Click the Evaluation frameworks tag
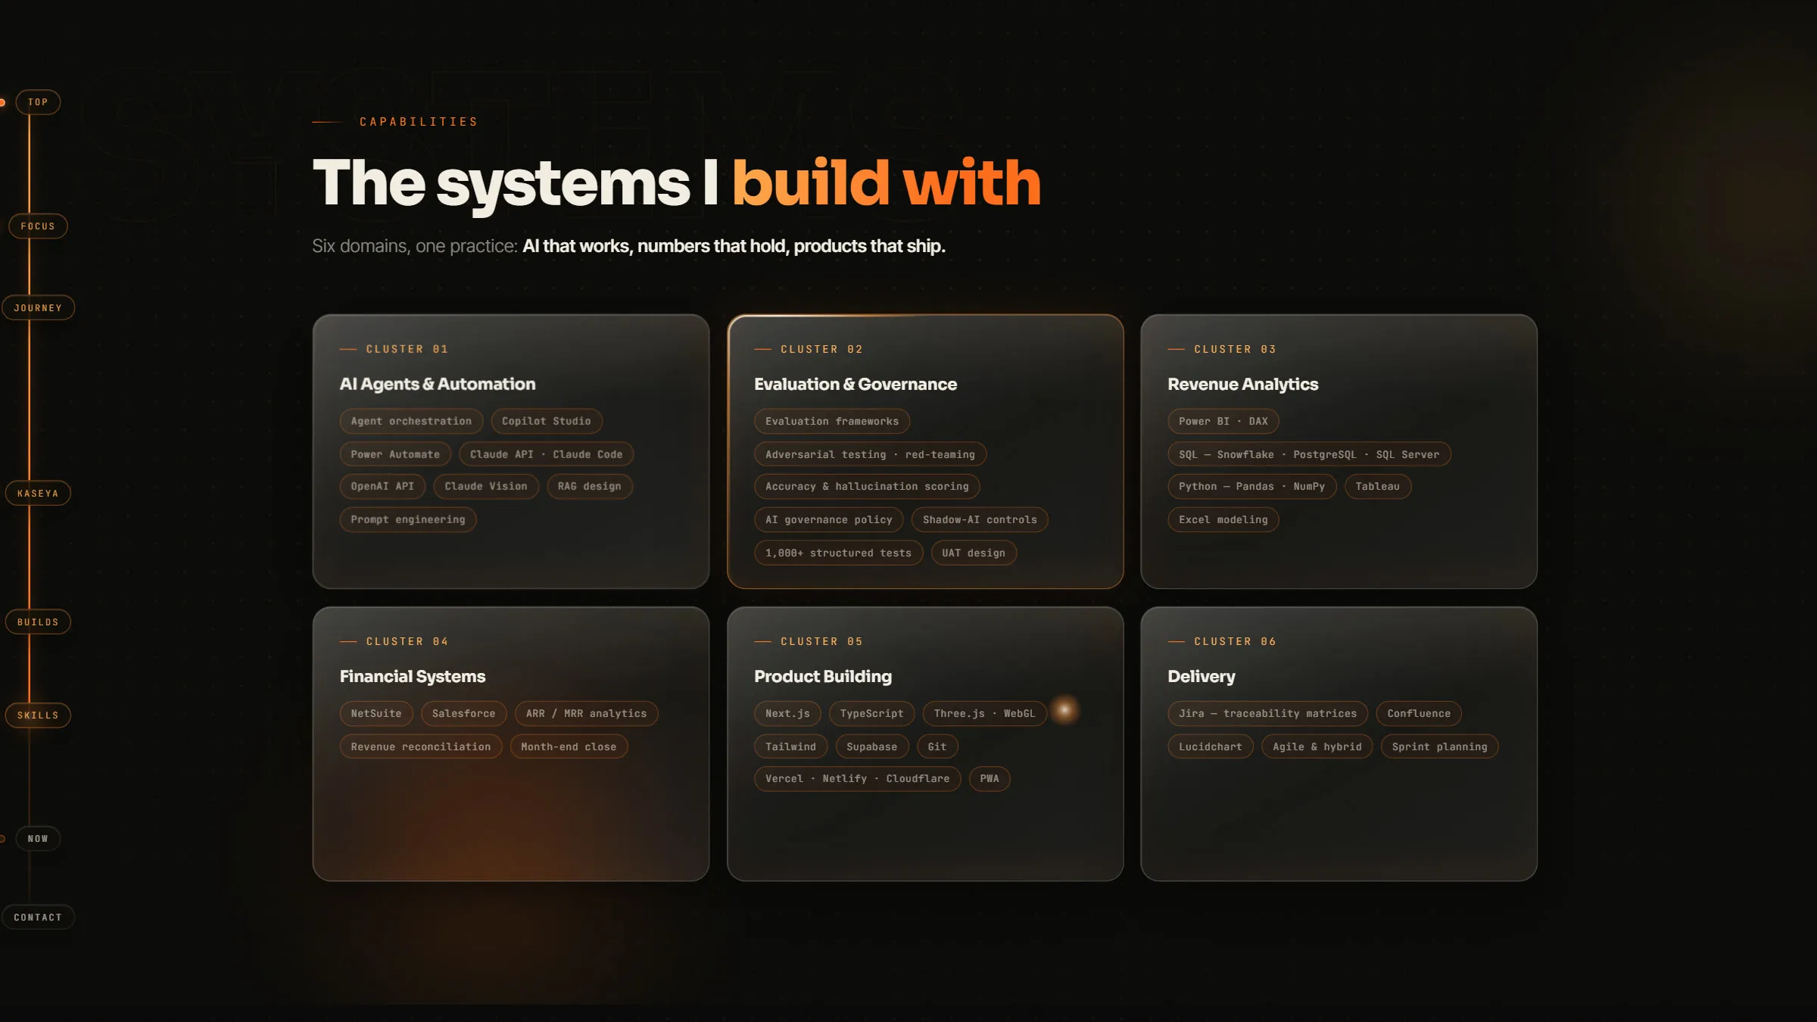Viewport: 1817px width, 1022px height. [x=832, y=422]
